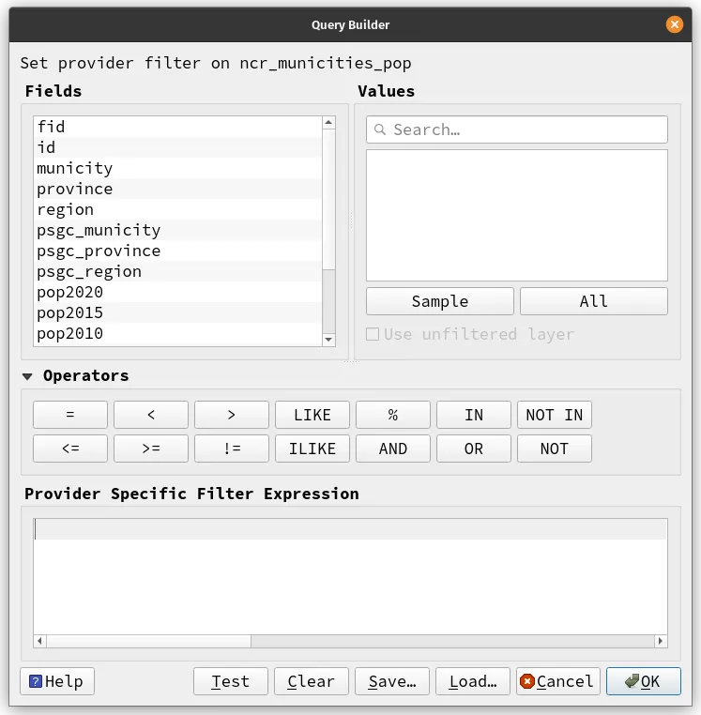The height and width of the screenshot is (715, 701).
Task: Select the fid field
Action: 178,127
